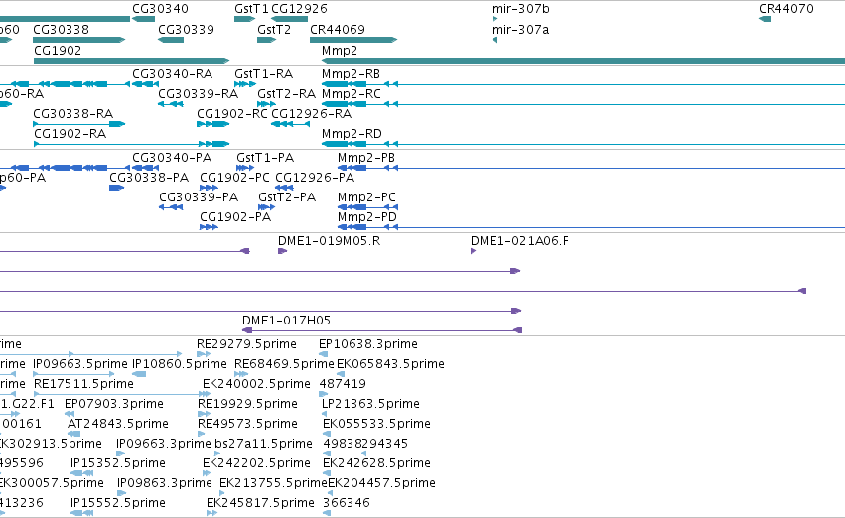Click EST RE17511.5prime label

[x=83, y=384]
